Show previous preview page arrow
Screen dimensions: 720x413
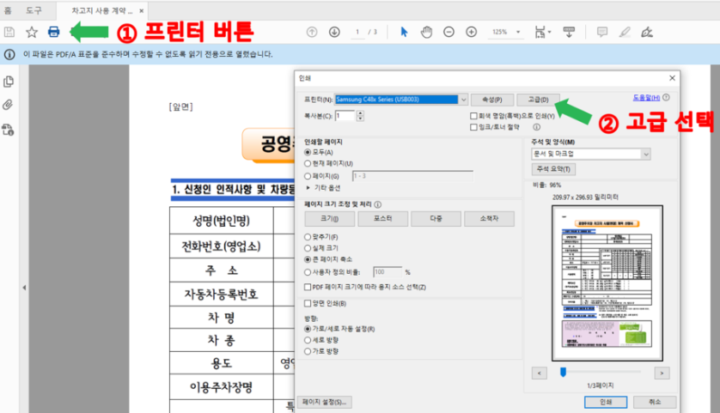coord(539,374)
